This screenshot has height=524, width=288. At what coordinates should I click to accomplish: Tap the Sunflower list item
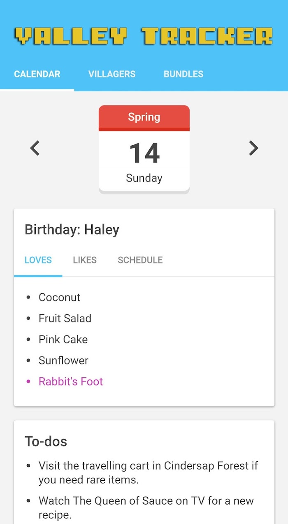(x=63, y=360)
